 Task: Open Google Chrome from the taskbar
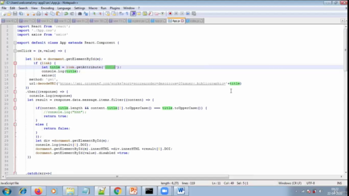tap(118, 191)
